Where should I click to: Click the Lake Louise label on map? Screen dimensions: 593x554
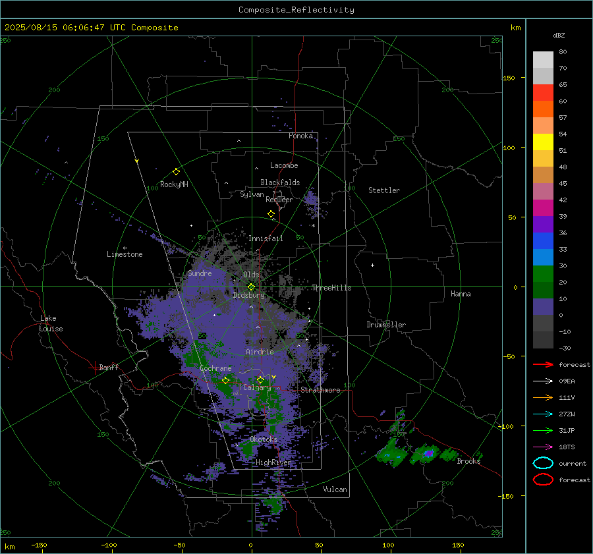[x=51, y=323]
